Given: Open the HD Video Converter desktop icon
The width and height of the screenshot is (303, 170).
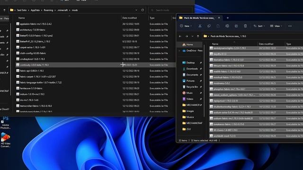Looking at the screenshot, I should click(5, 140).
